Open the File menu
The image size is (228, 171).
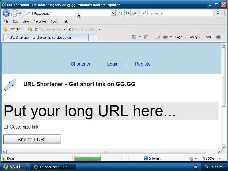point(6,21)
